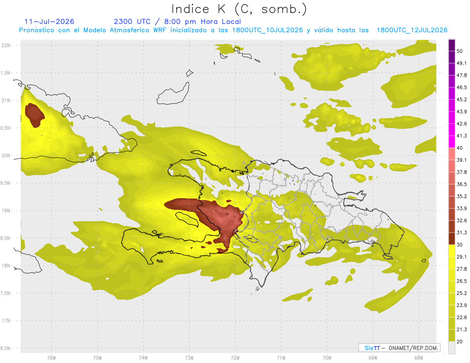Screen dimensions: 470x363
Task: Click the "0.5N" latitude label
Action: (x=5, y=128)
